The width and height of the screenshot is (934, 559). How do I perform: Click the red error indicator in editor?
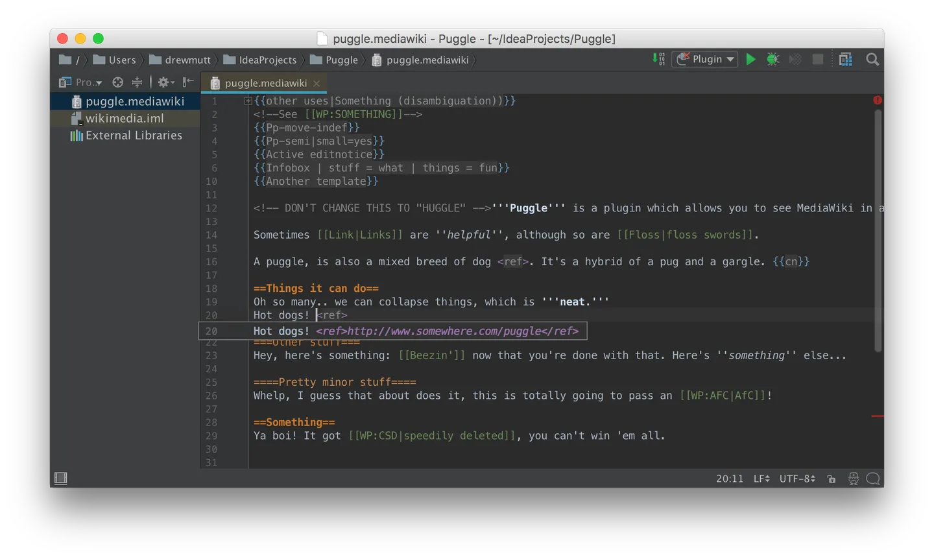tap(878, 101)
